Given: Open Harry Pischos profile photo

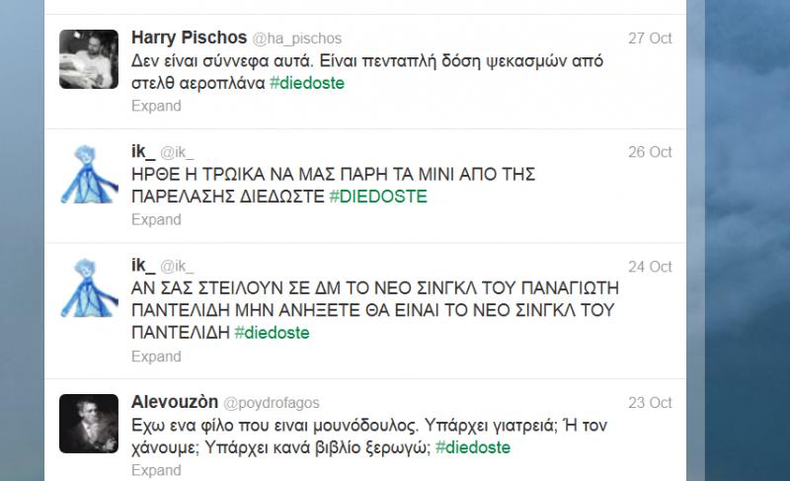Looking at the screenshot, I should (x=89, y=59).
